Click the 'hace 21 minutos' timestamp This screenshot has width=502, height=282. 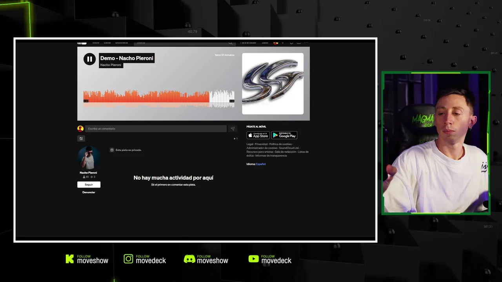tap(225, 55)
